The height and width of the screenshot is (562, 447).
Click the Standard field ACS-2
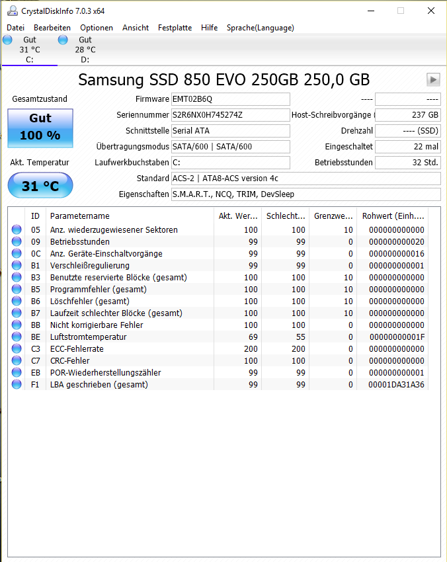305,178
